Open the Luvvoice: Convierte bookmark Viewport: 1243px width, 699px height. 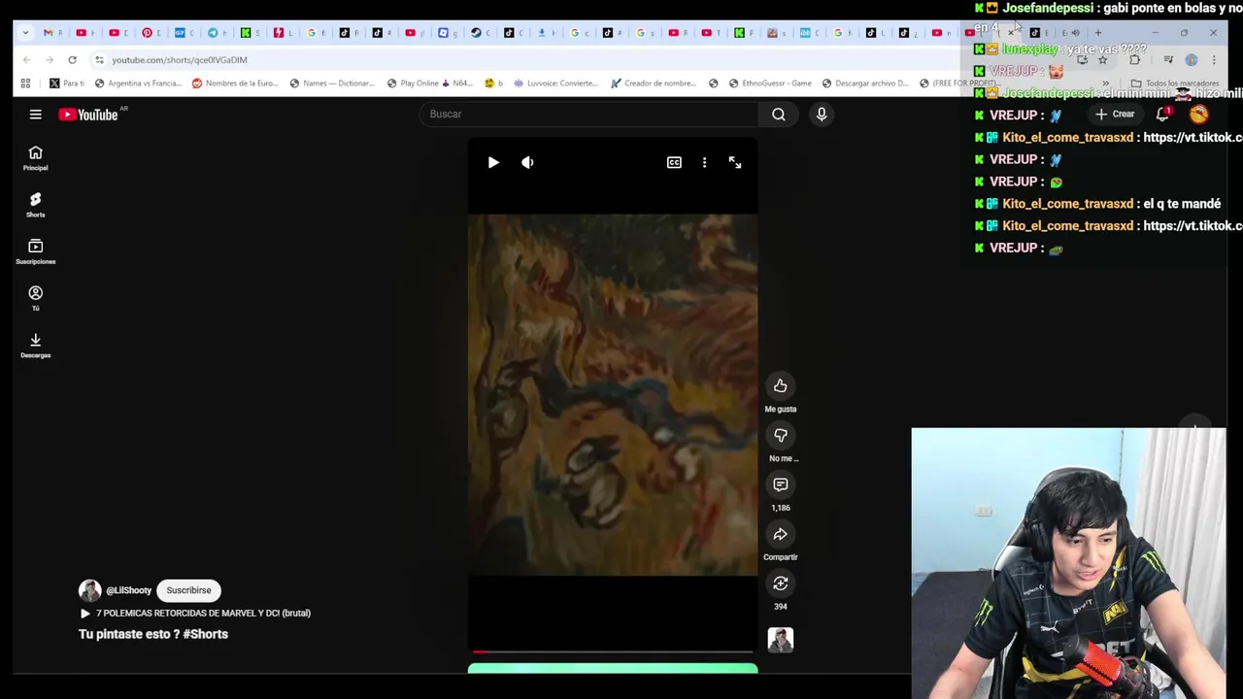(x=555, y=83)
